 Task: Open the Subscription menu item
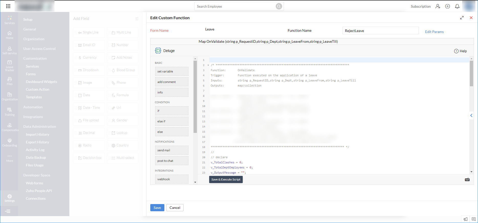(x=420, y=6)
